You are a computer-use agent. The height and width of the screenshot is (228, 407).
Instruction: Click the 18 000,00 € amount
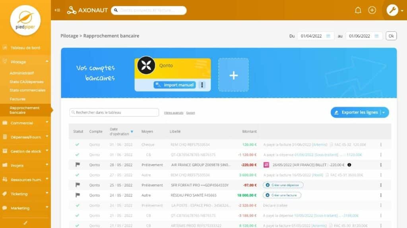(x=247, y=195)
